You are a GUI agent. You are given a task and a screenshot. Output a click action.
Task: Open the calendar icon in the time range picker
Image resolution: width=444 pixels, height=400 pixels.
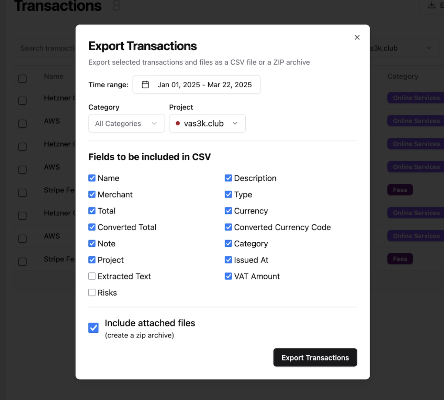click(x=145, y=84)
